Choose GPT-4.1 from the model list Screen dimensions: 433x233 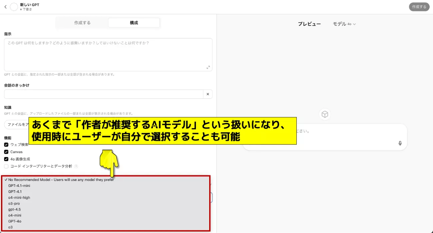click(x=106, y=192)
